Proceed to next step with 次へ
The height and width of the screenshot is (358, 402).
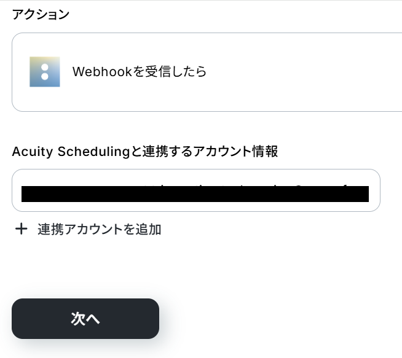85,319
